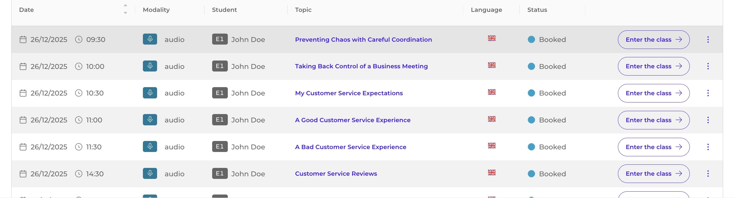
Task: Click the audio microphone icon for the 09:30 class
Action: pyautogui.click(x=150, y=39)
